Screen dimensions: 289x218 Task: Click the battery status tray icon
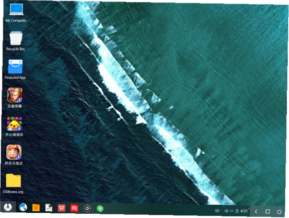point(237,211)
